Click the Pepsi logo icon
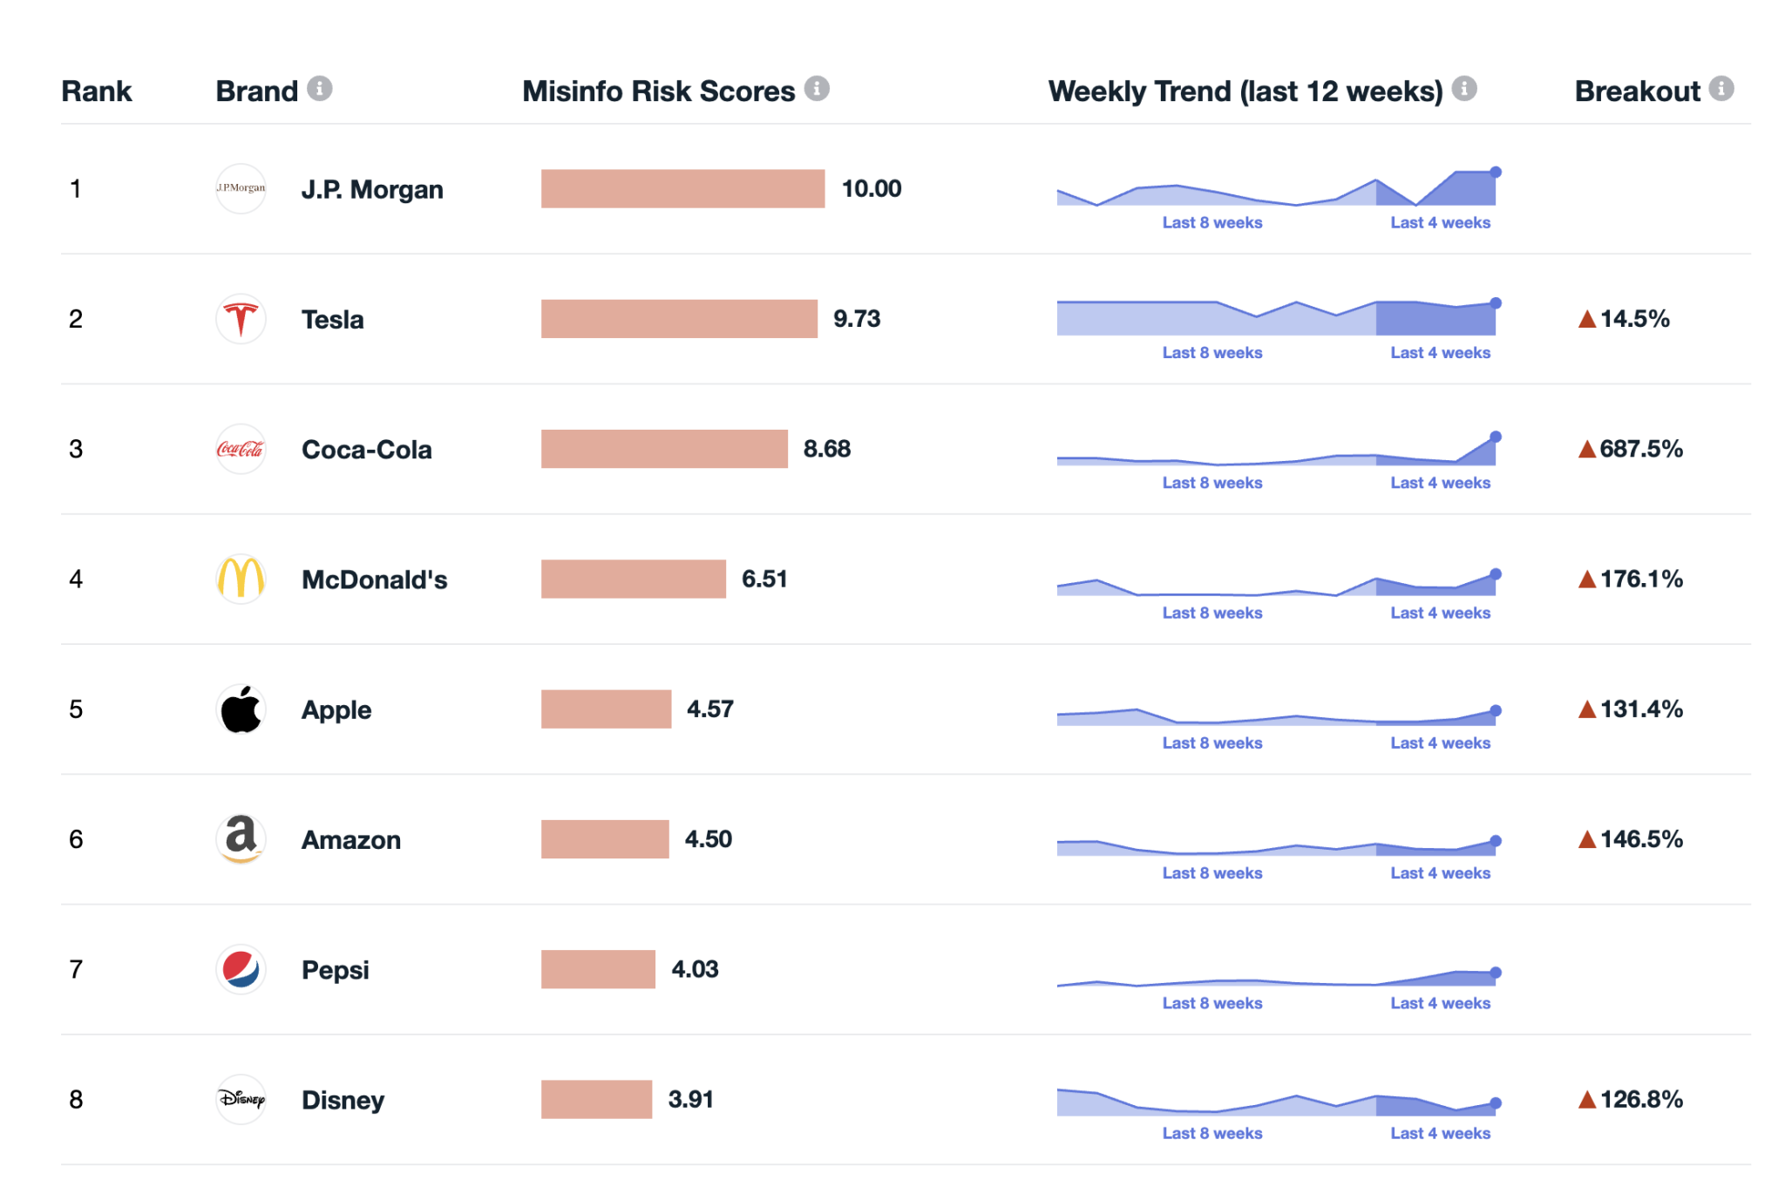1785x1187 pixels. (x=241, y=969)
